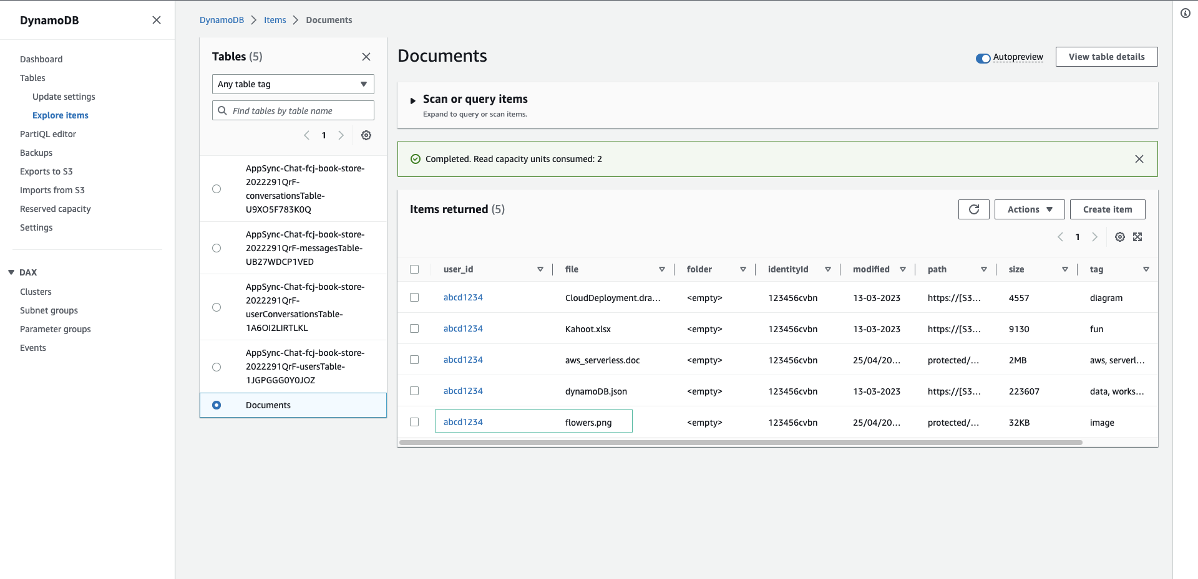Check the flowers.png row checkbox
Screen dimensions: 1198x579
coord(414,422)
